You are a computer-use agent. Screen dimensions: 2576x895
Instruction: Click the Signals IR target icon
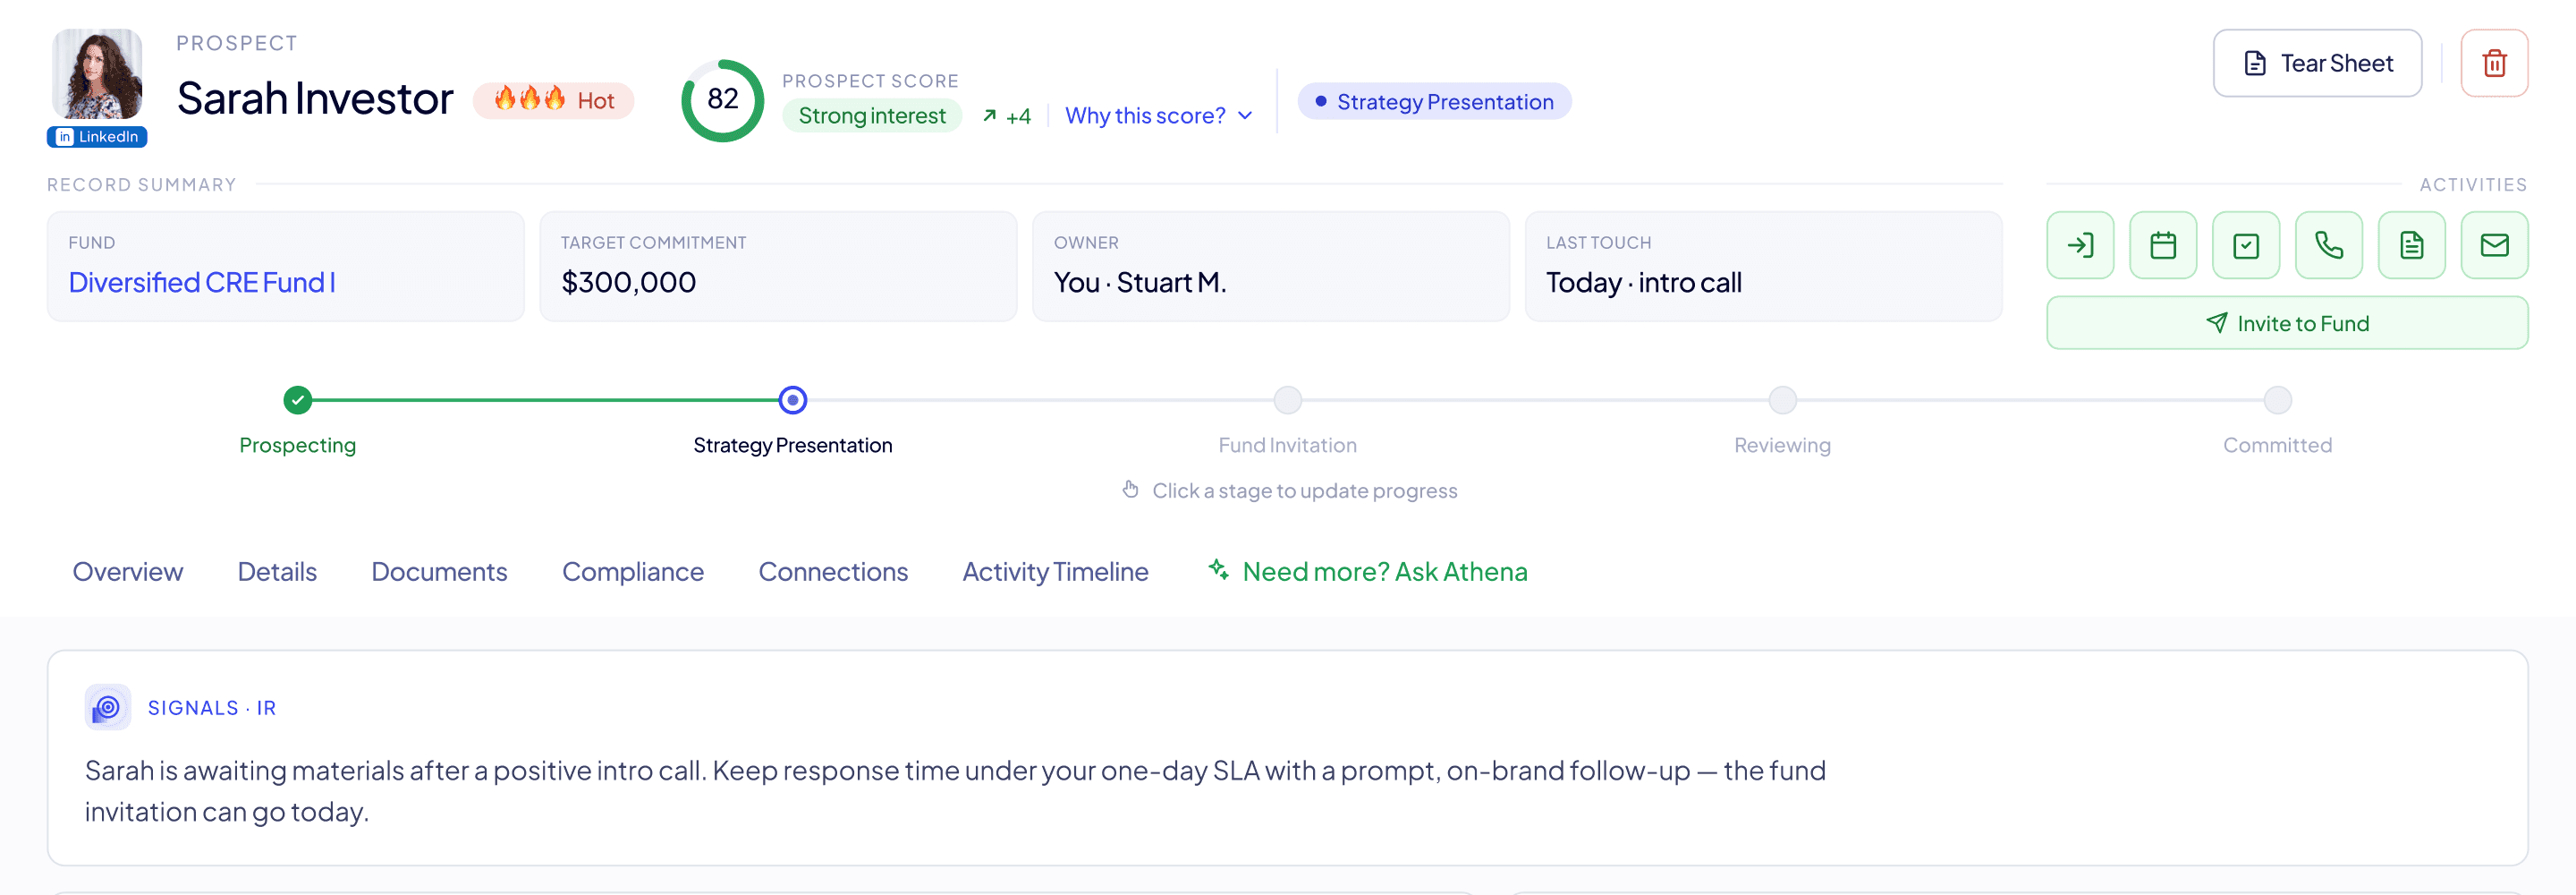[107, 708]
